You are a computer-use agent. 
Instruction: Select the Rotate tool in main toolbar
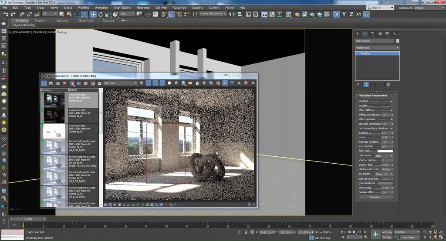pyautogui.click(x=101, y=14)
